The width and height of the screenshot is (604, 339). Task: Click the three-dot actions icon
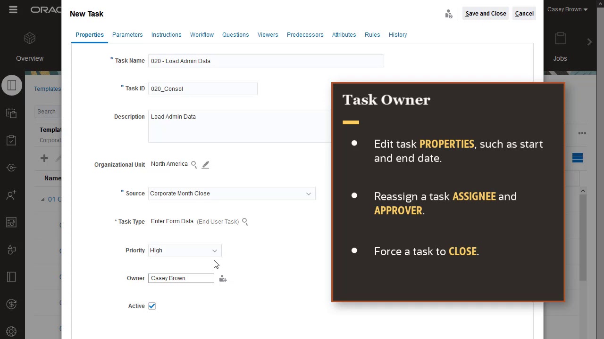click(x=582, y=133)
